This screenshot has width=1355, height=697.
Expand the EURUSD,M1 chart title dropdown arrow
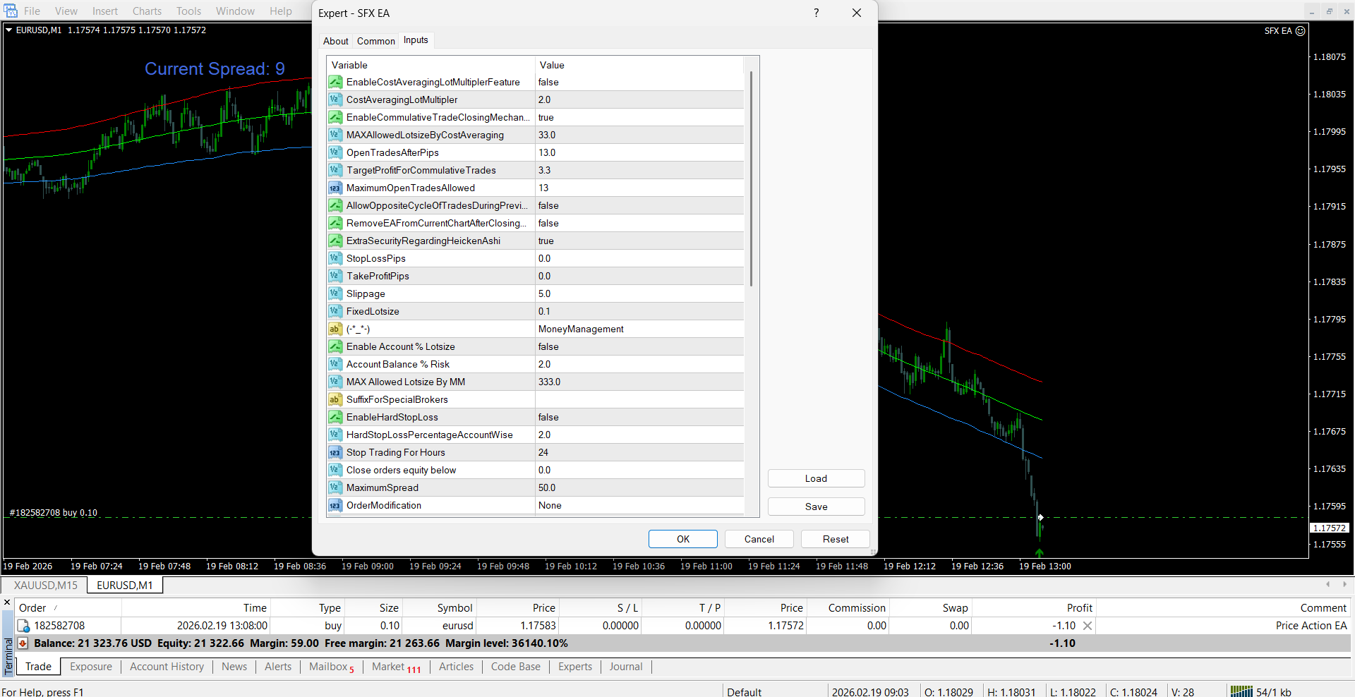9,30
